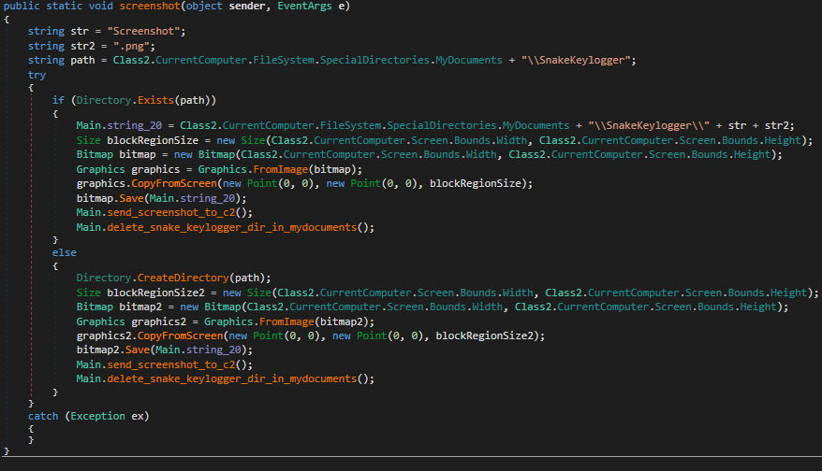
Task: Select the "\\SnakeKeylogger" string on the path line
Action: [575, 60]
